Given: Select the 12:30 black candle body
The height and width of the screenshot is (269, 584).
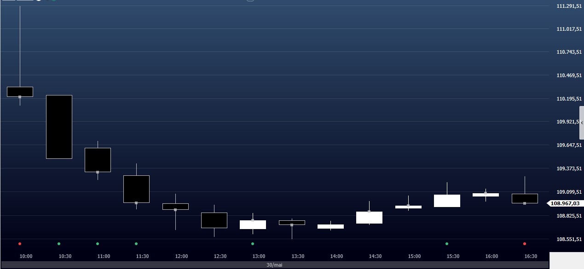Looking at the screenshot, I should point(214,220).
